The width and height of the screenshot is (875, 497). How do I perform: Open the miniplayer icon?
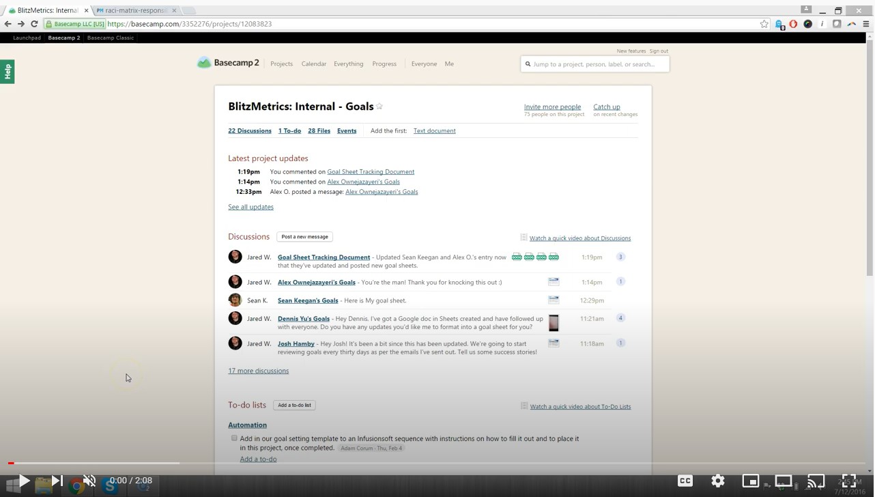(x=750, y=481)
